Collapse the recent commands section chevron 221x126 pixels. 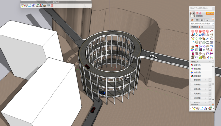(x=210, y=105)
